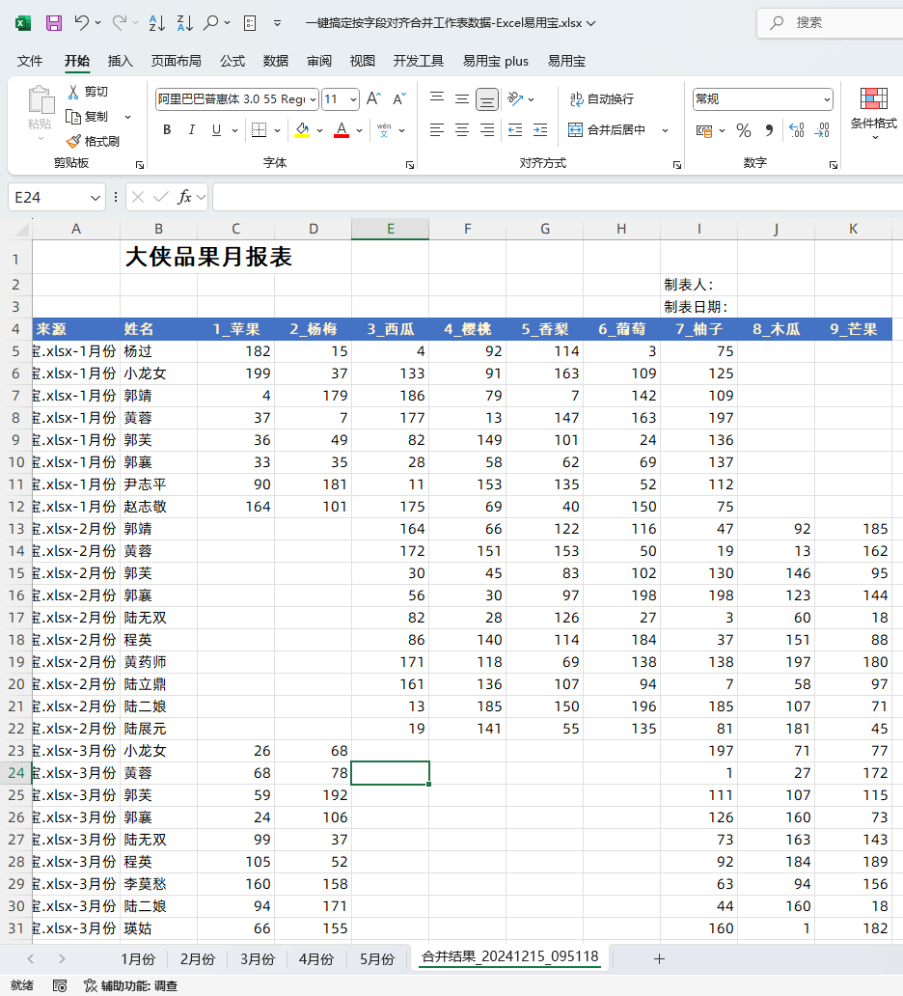Click 辅助功能: 调查 in status bar
Viewport: 903px width, 996px height.
point(131,985)
